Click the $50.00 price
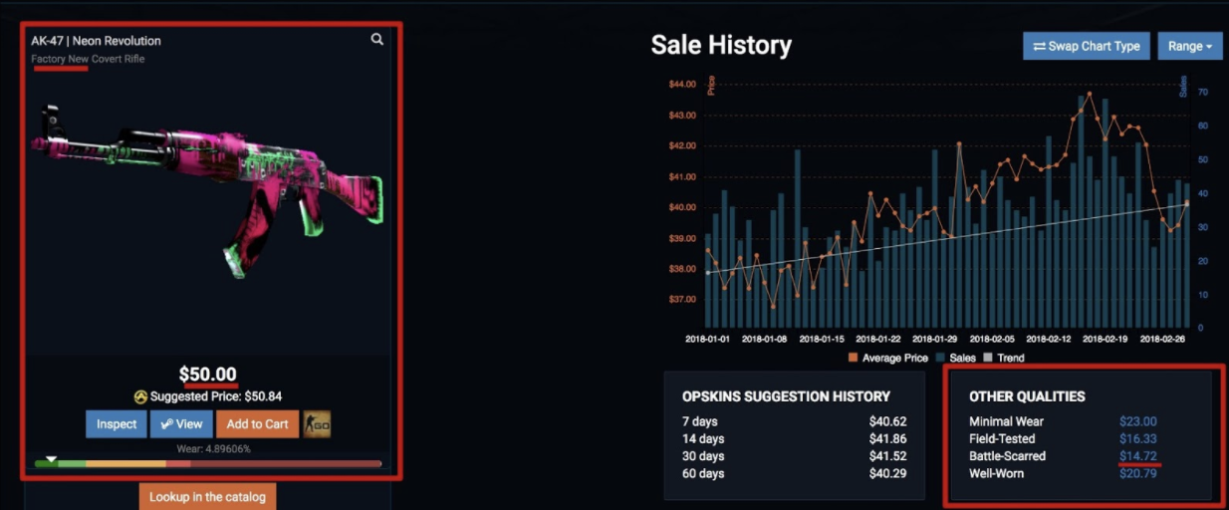Viewport: 1229px width, 510px height. [x=208, y=375]
